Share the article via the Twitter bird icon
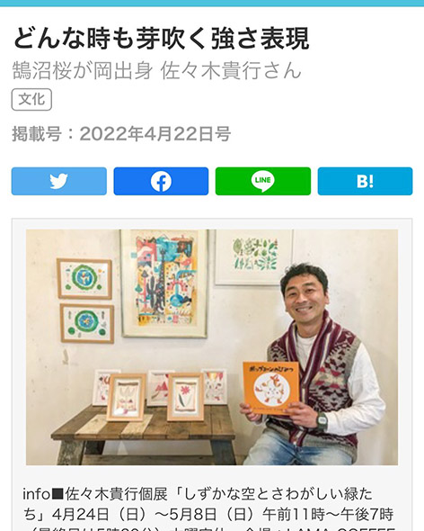The width and height of the screenshot is (424, 531). [x=58, y=181]
